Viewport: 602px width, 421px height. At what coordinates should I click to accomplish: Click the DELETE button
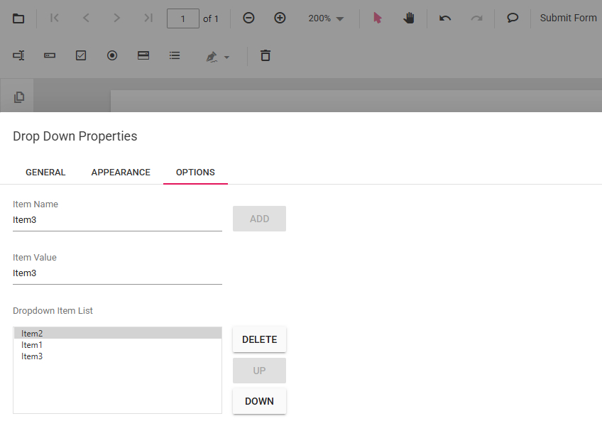point(260,339)
